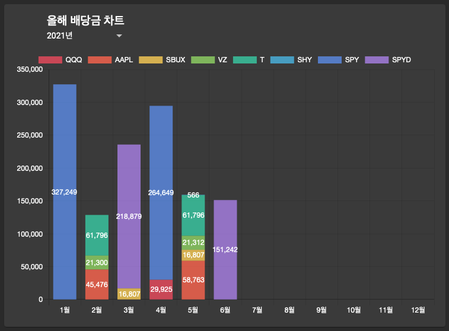
Task: Click the SHY legend color box
Action: point(282,60)
